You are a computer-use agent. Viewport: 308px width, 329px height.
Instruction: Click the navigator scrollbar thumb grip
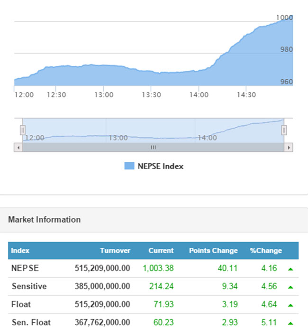(x=153, y=148)
